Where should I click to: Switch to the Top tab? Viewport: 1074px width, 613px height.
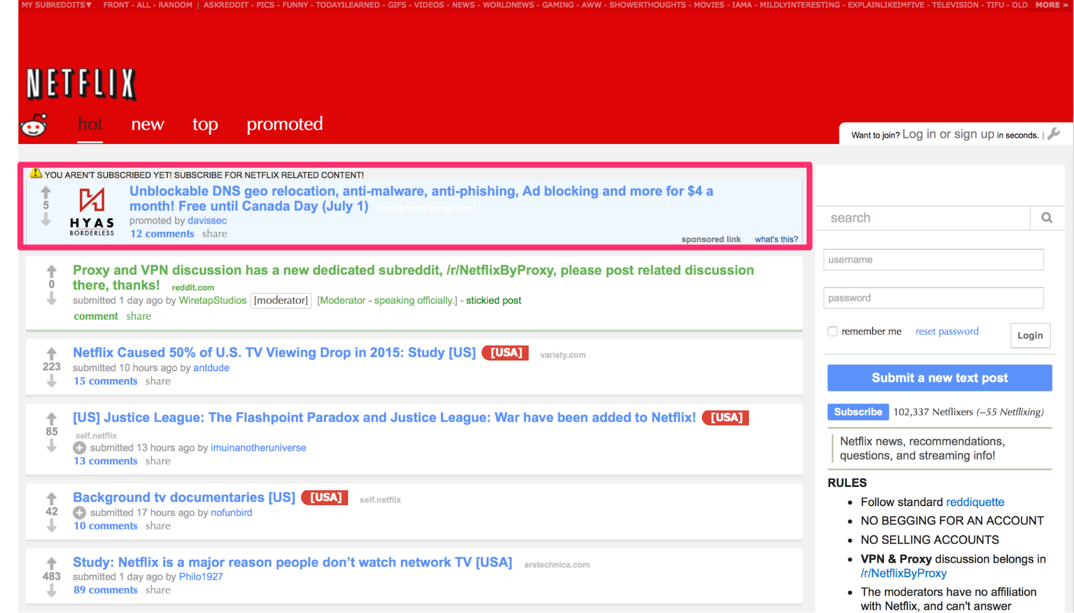click(x=205, y=124)
